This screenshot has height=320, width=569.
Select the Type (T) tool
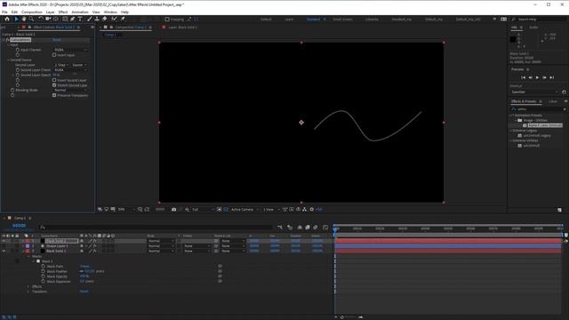pyautogui.click(x=80, y=20)
